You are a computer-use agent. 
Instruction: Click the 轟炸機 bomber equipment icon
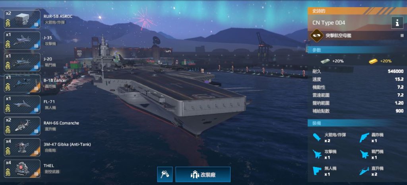(x=364, y=138)
